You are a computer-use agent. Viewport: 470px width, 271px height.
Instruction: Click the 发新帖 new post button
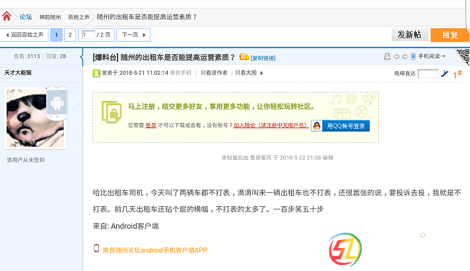(410, 34)
